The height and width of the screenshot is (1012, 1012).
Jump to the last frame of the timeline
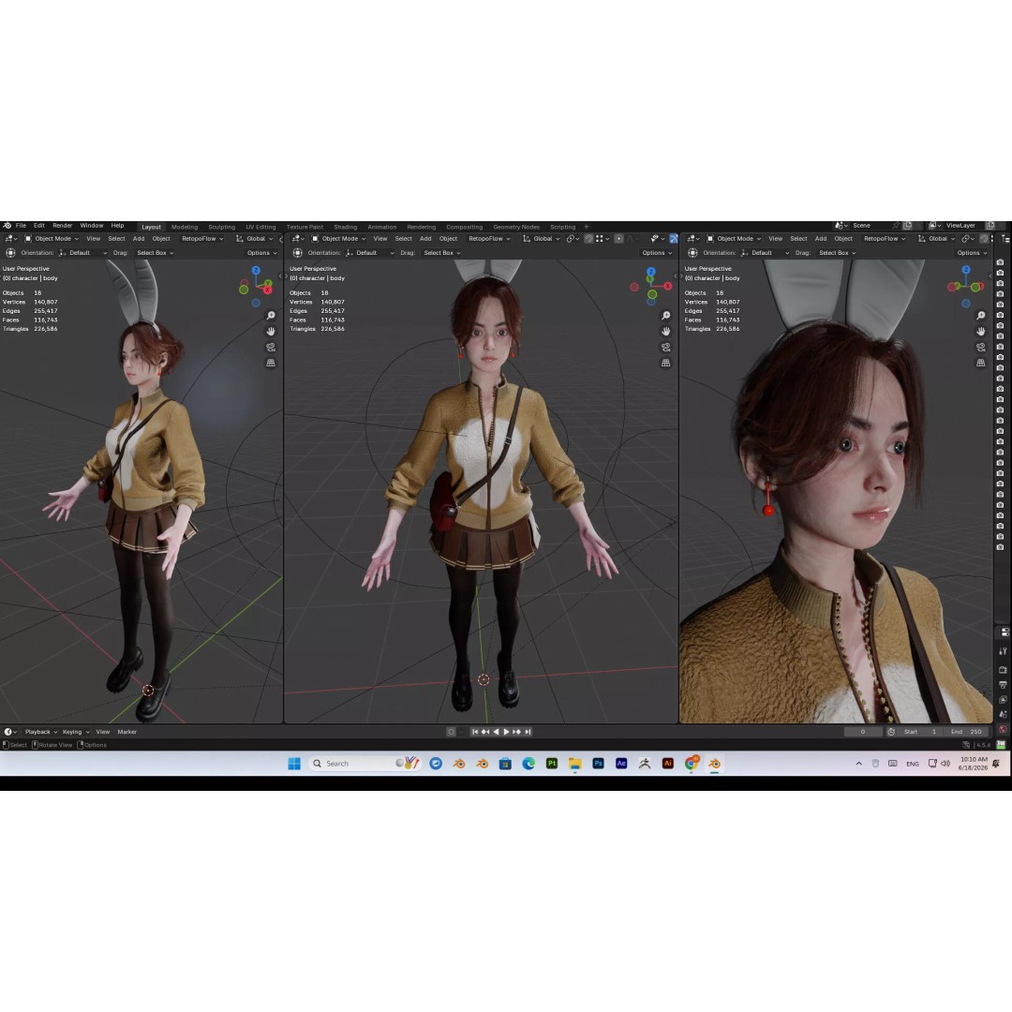pos(528,732)
